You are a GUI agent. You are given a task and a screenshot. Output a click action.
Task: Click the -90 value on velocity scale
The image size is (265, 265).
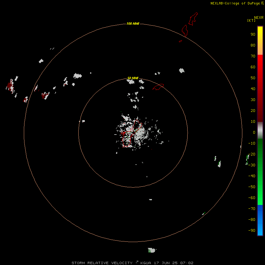(x=252, y=231)
